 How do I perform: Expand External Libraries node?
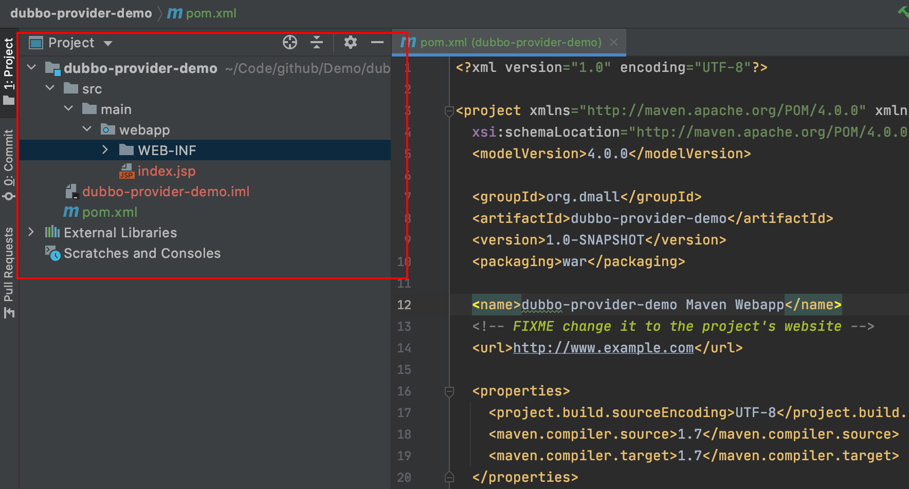tap(31, 232)
